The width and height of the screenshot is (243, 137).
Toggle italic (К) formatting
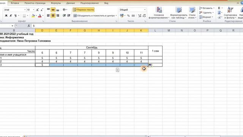[11, 16]
